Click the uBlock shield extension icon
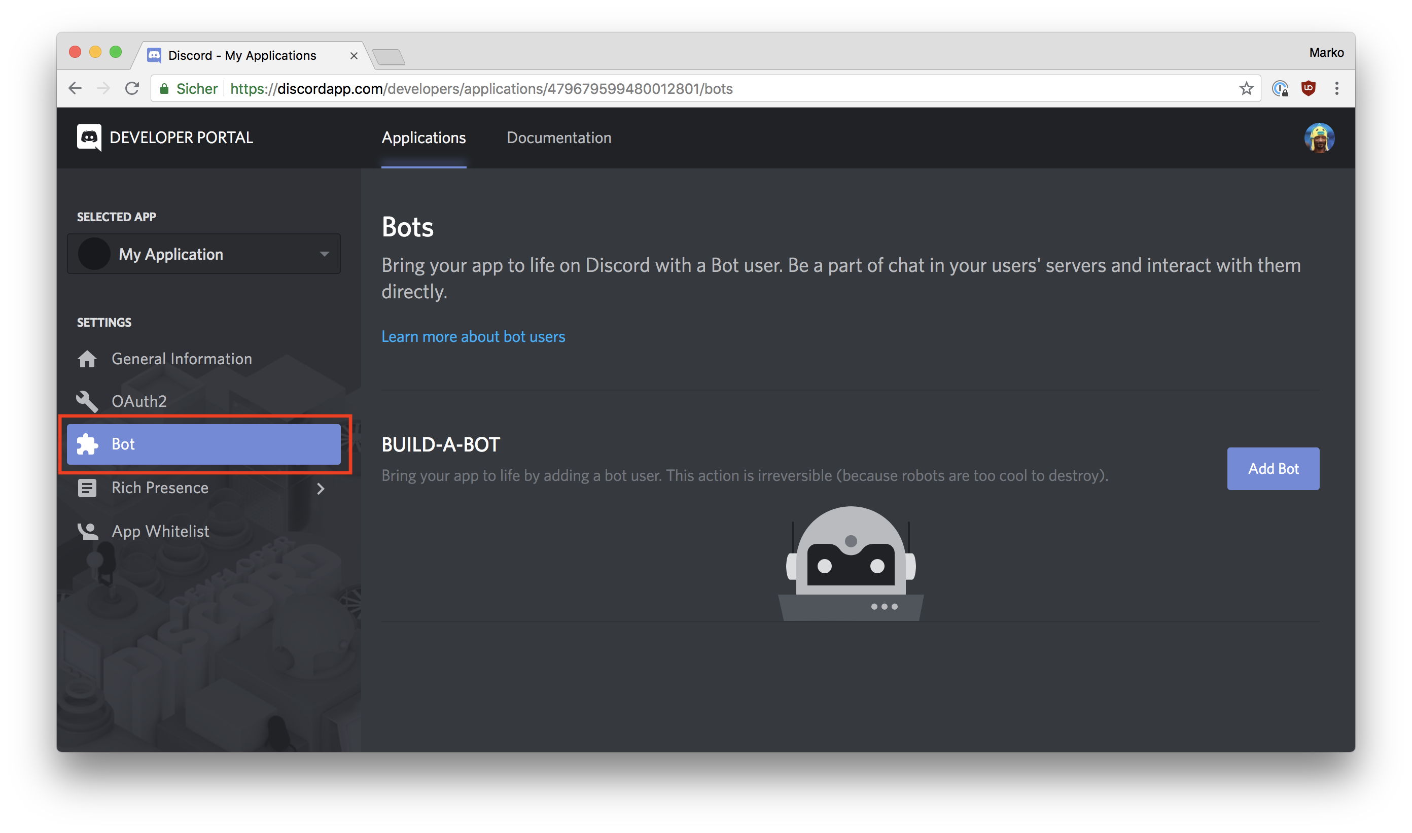The image size is (1412, 833). pyautogui.click(x=1308, y=89)
